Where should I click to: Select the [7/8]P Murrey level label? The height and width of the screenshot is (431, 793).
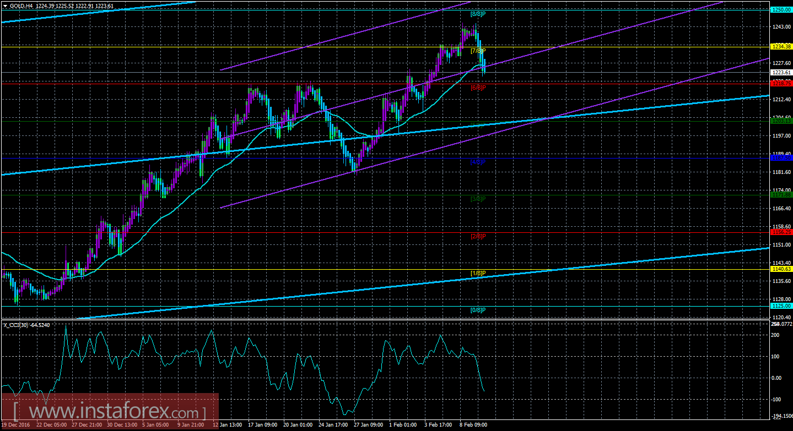pos(478,51)
